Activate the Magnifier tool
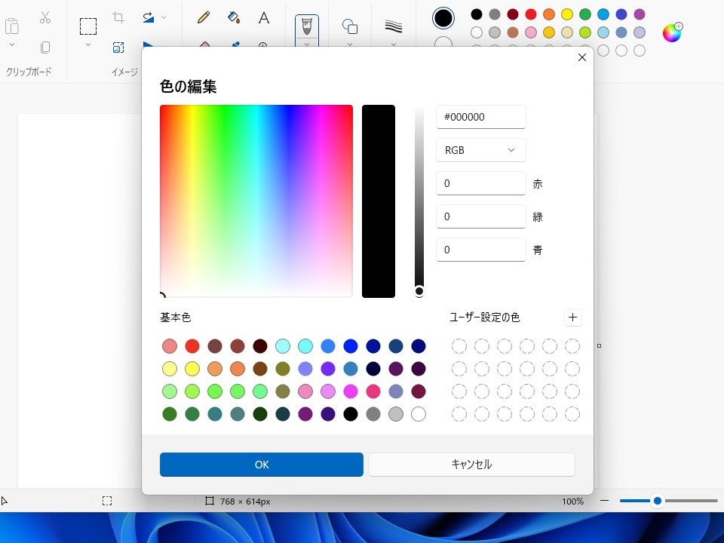Image resolution: width=724 pixels, height=543 pixels. [x=262, y=47]
